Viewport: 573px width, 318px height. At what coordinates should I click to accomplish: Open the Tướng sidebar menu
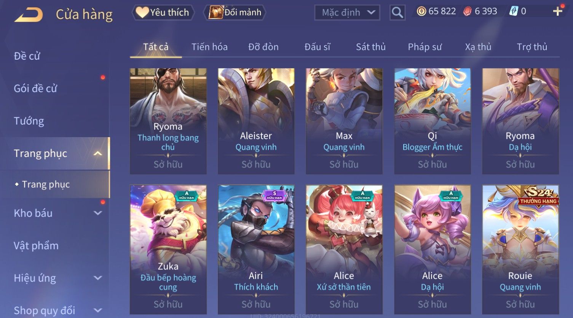coord(29,121)
